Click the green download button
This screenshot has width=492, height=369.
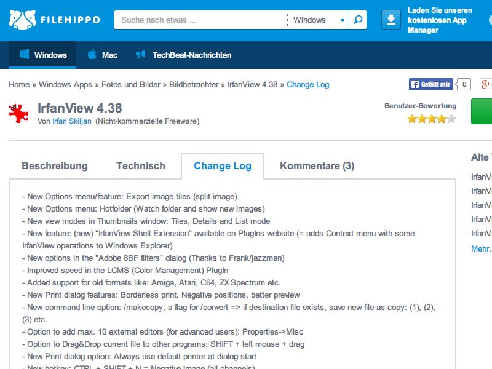tap(482, 111)
